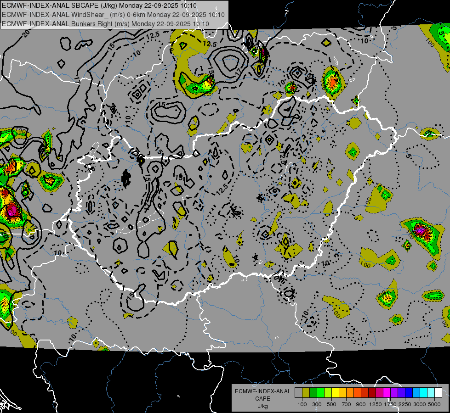This screenshot has height=413, width=450.
Task: Pick the pure yellow legend swatch
Action: (335, 392)
